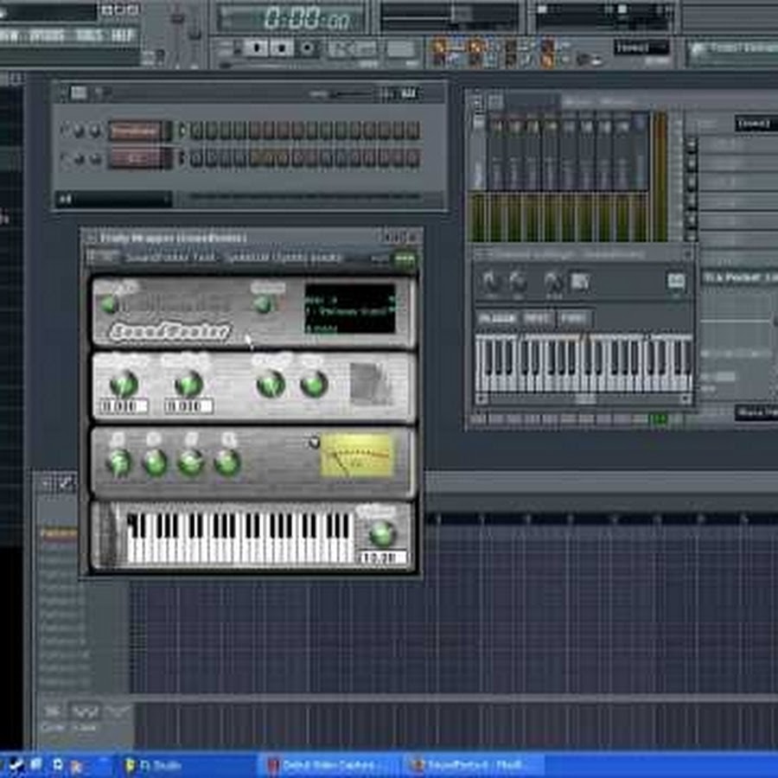The width and height of the screenshot is (778, 778).
Task: Toggle the first step of the second channel
Action: pos(197,158)
